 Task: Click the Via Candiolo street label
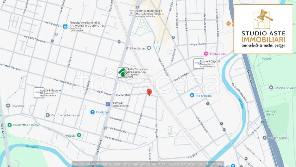[52, 24]
